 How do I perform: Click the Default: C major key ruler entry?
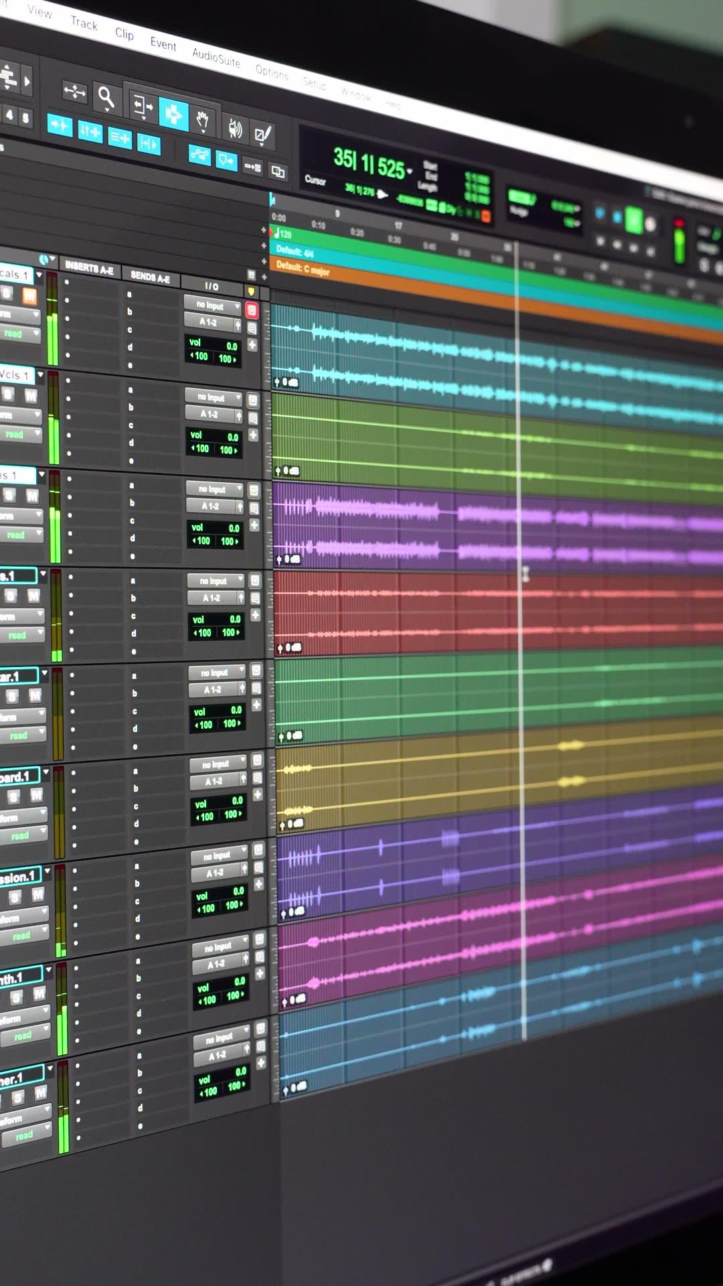point(303,268)
